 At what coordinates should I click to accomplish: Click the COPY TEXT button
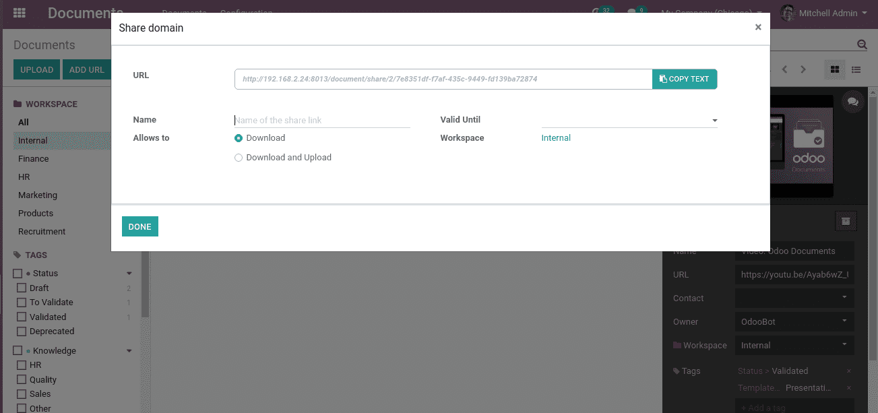click(x=685, y=79)
